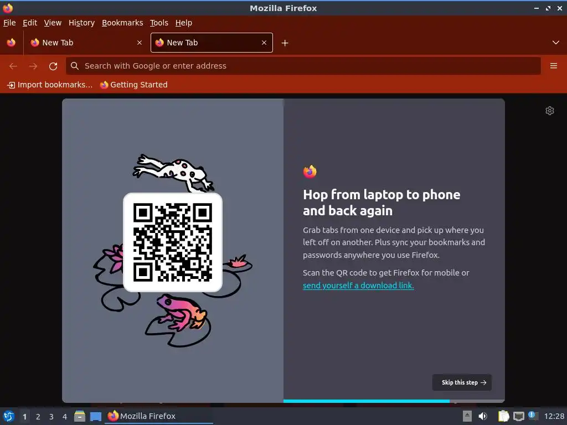
Task: Select Mozilla Firefox taskbar entry
Action: tap(159, 416)
